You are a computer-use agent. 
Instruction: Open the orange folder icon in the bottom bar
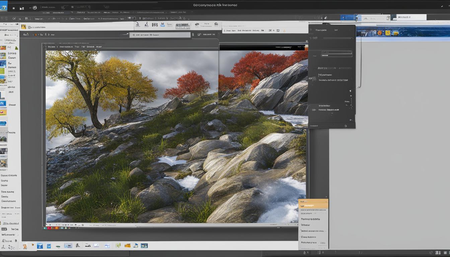127,246
